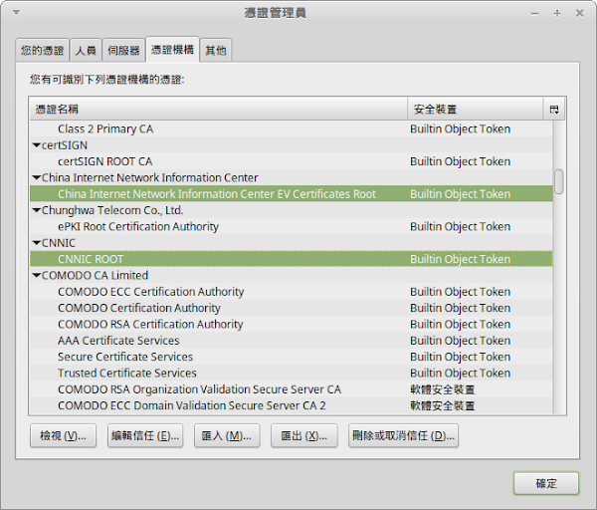Collapse the COMODO CA Limited group

click(37, 275)
